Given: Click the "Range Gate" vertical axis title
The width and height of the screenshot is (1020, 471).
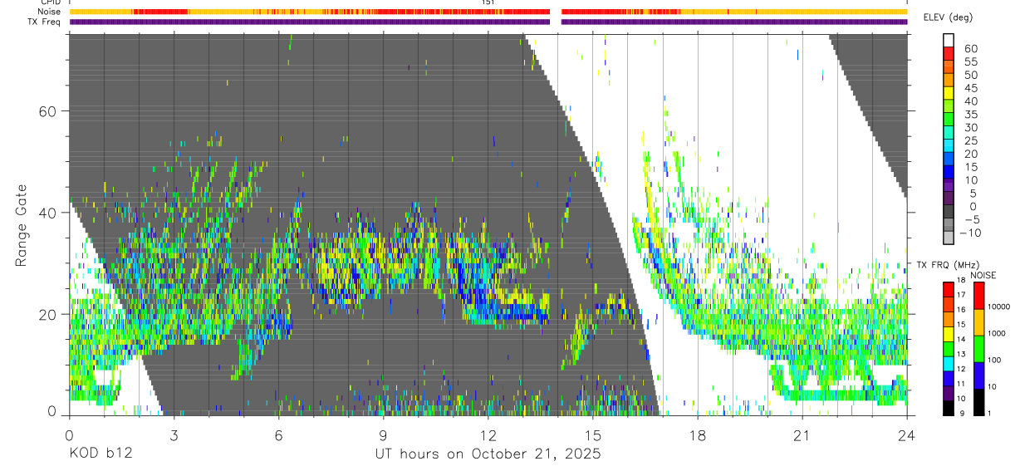Looking at the screenshot, I should 21,226.
